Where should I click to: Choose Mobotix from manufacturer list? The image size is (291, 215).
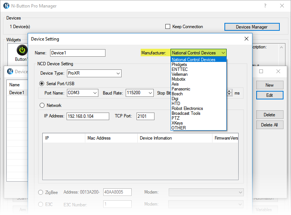pos(198,79)
